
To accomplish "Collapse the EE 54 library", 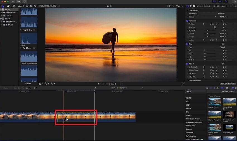I will 1,9.
